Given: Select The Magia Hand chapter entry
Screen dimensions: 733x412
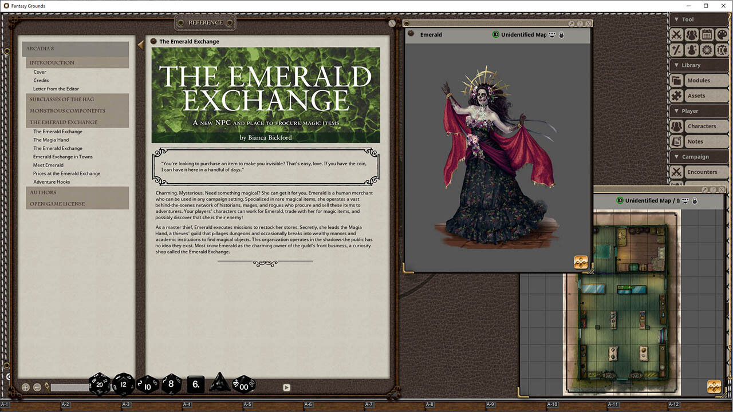Looking at the screenshot, I should [x=51, y=140].
